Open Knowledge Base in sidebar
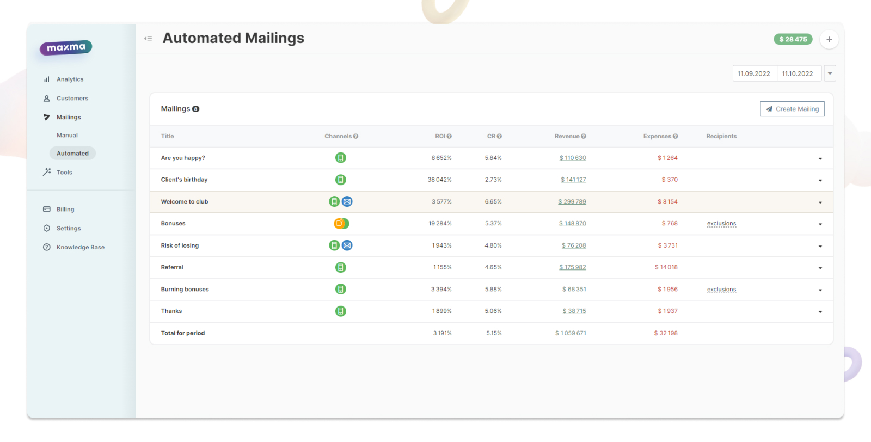Screen dimensions: 871x442 point(80,248)
